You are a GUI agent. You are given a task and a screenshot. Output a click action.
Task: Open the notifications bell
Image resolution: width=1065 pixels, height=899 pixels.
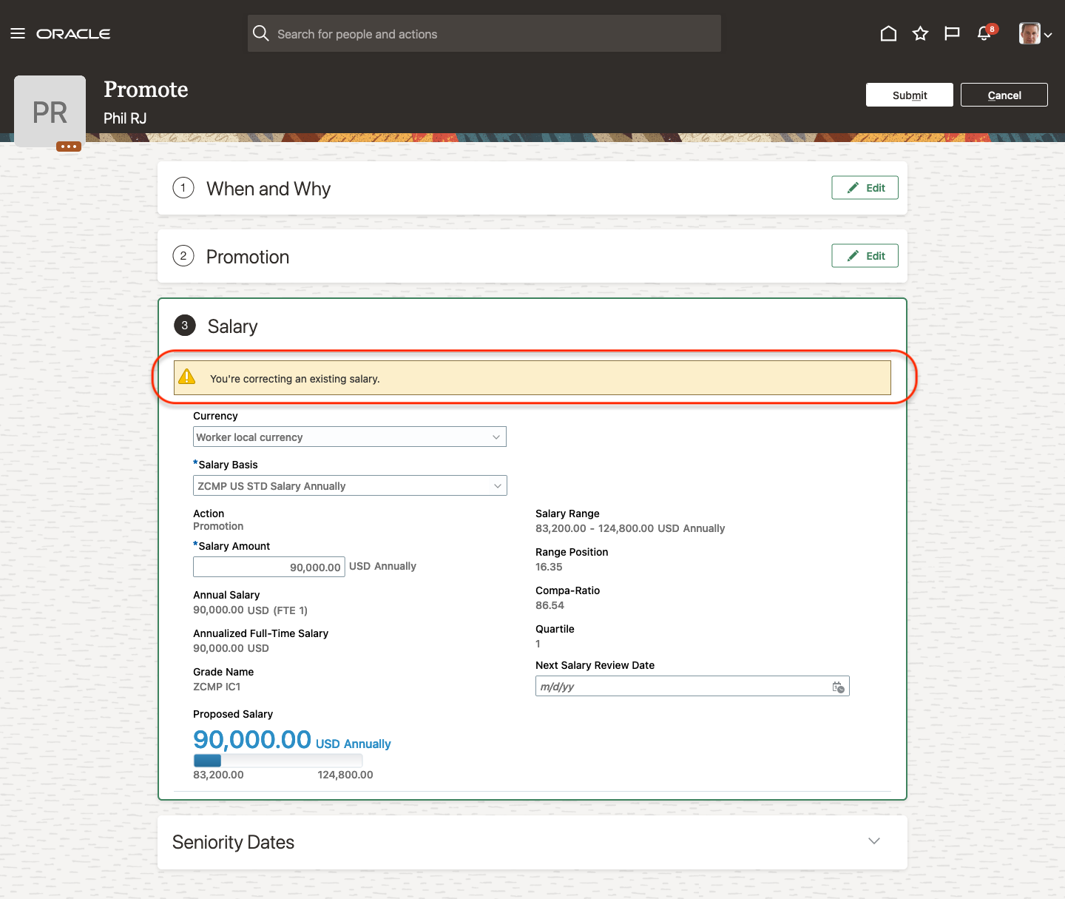tap(984, 33)
